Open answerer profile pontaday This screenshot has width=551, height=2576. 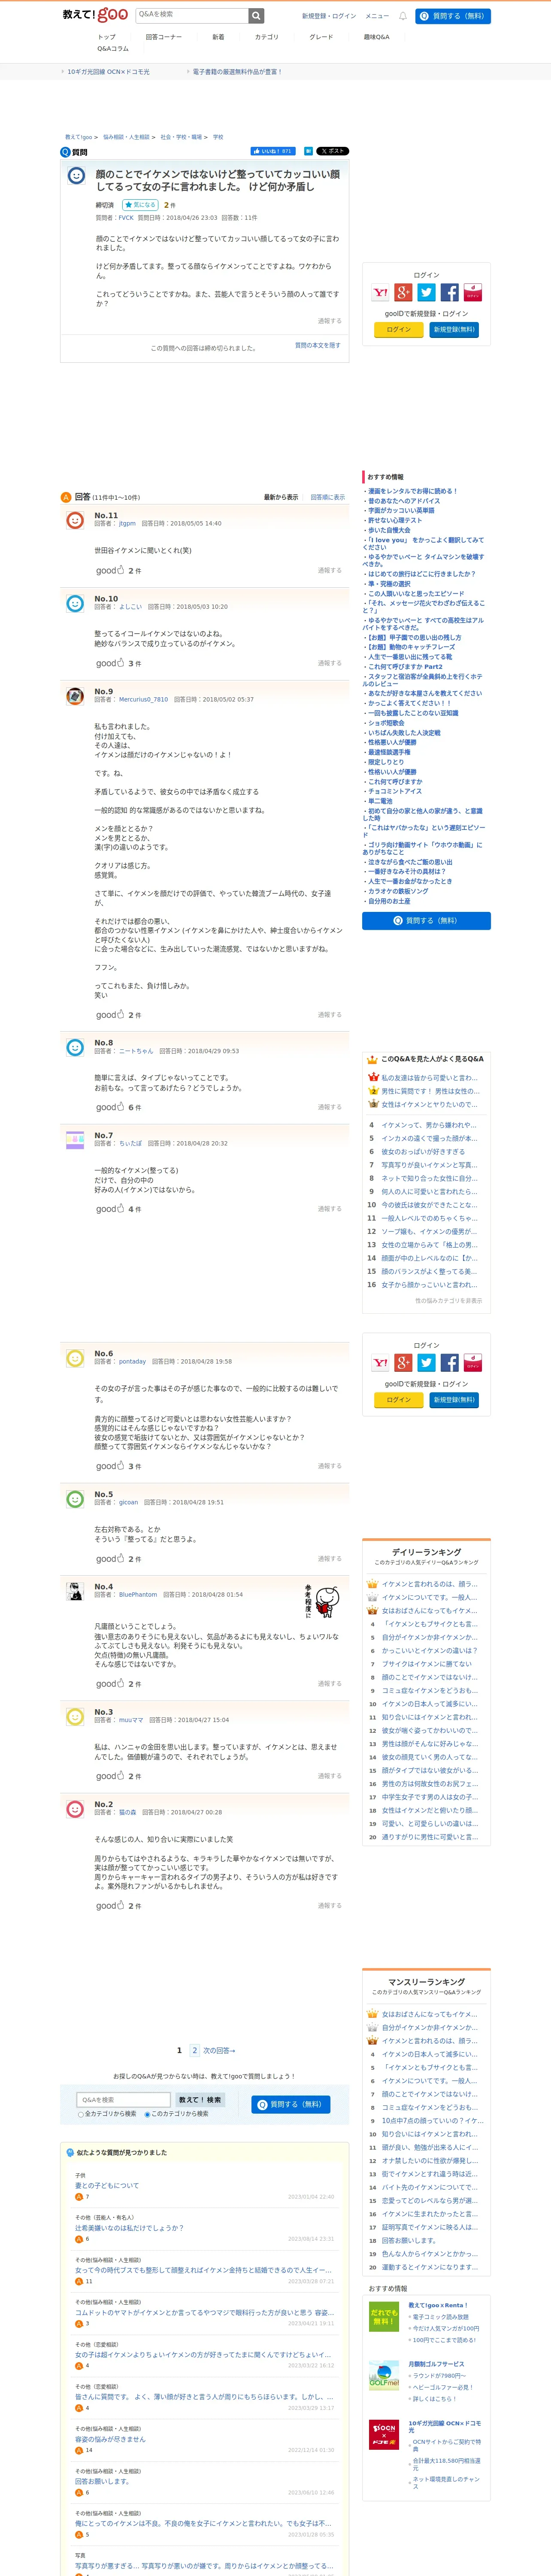pos(132,1361)
